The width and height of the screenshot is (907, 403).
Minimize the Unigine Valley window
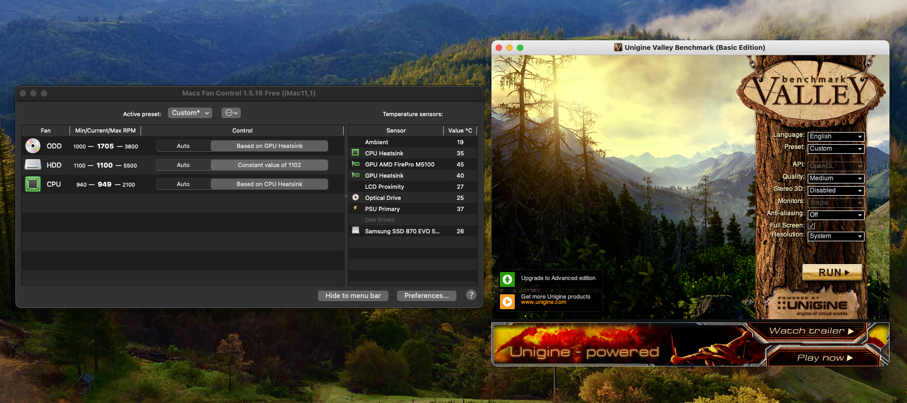click(x=509, y=48)
